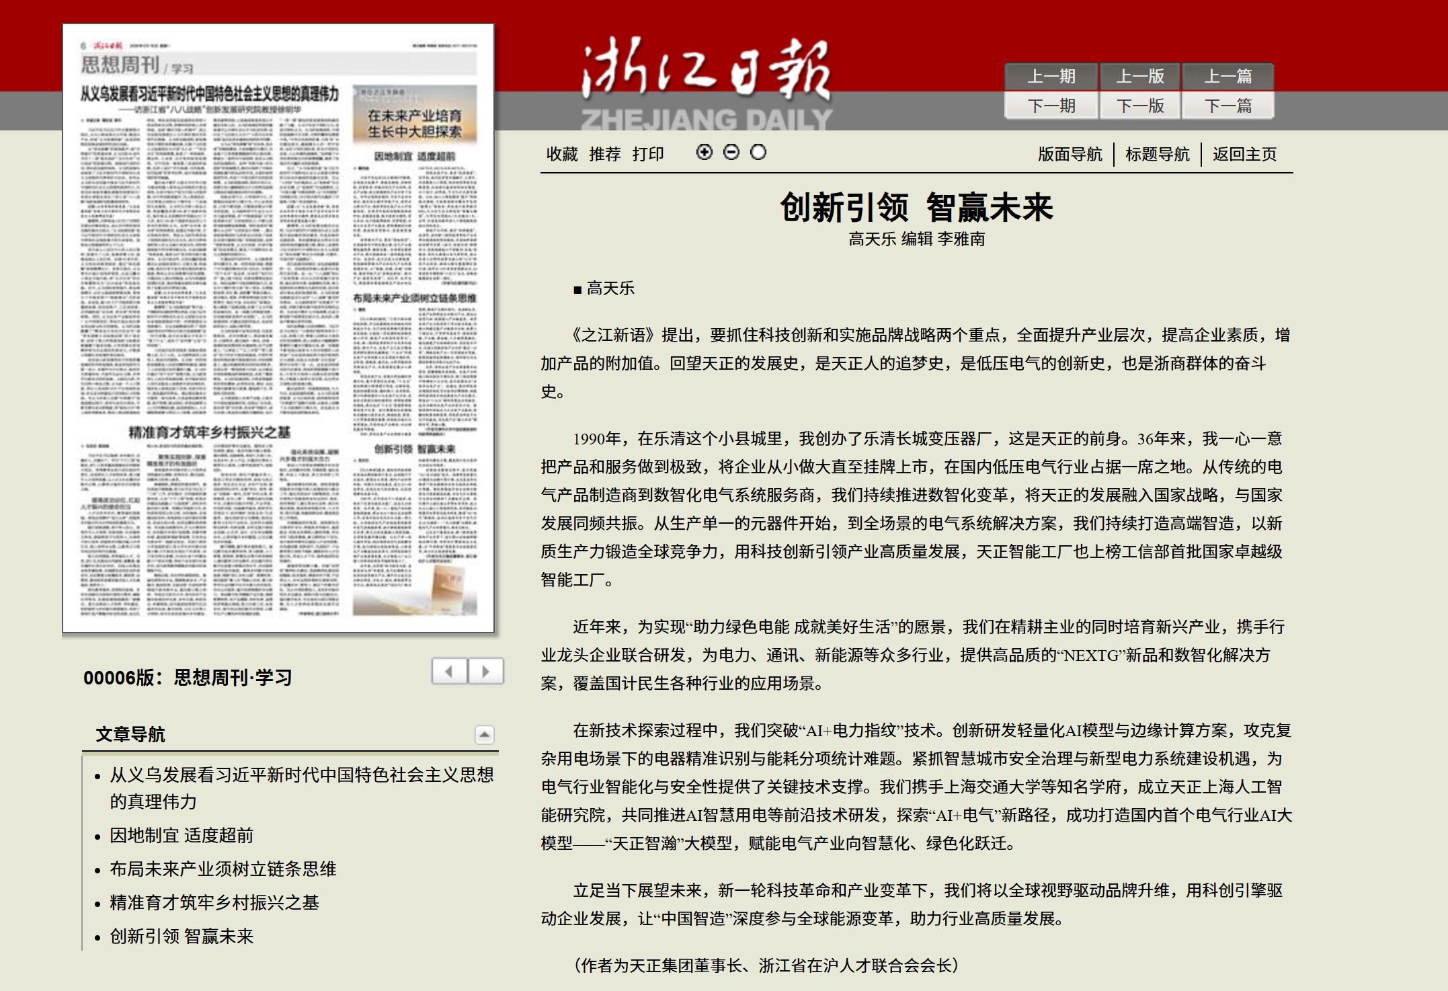This screenshot has width=1448, height=991.
Task: Click 推荐 to recommend the article
Action: pyautogui.click(x=605, y=154)
